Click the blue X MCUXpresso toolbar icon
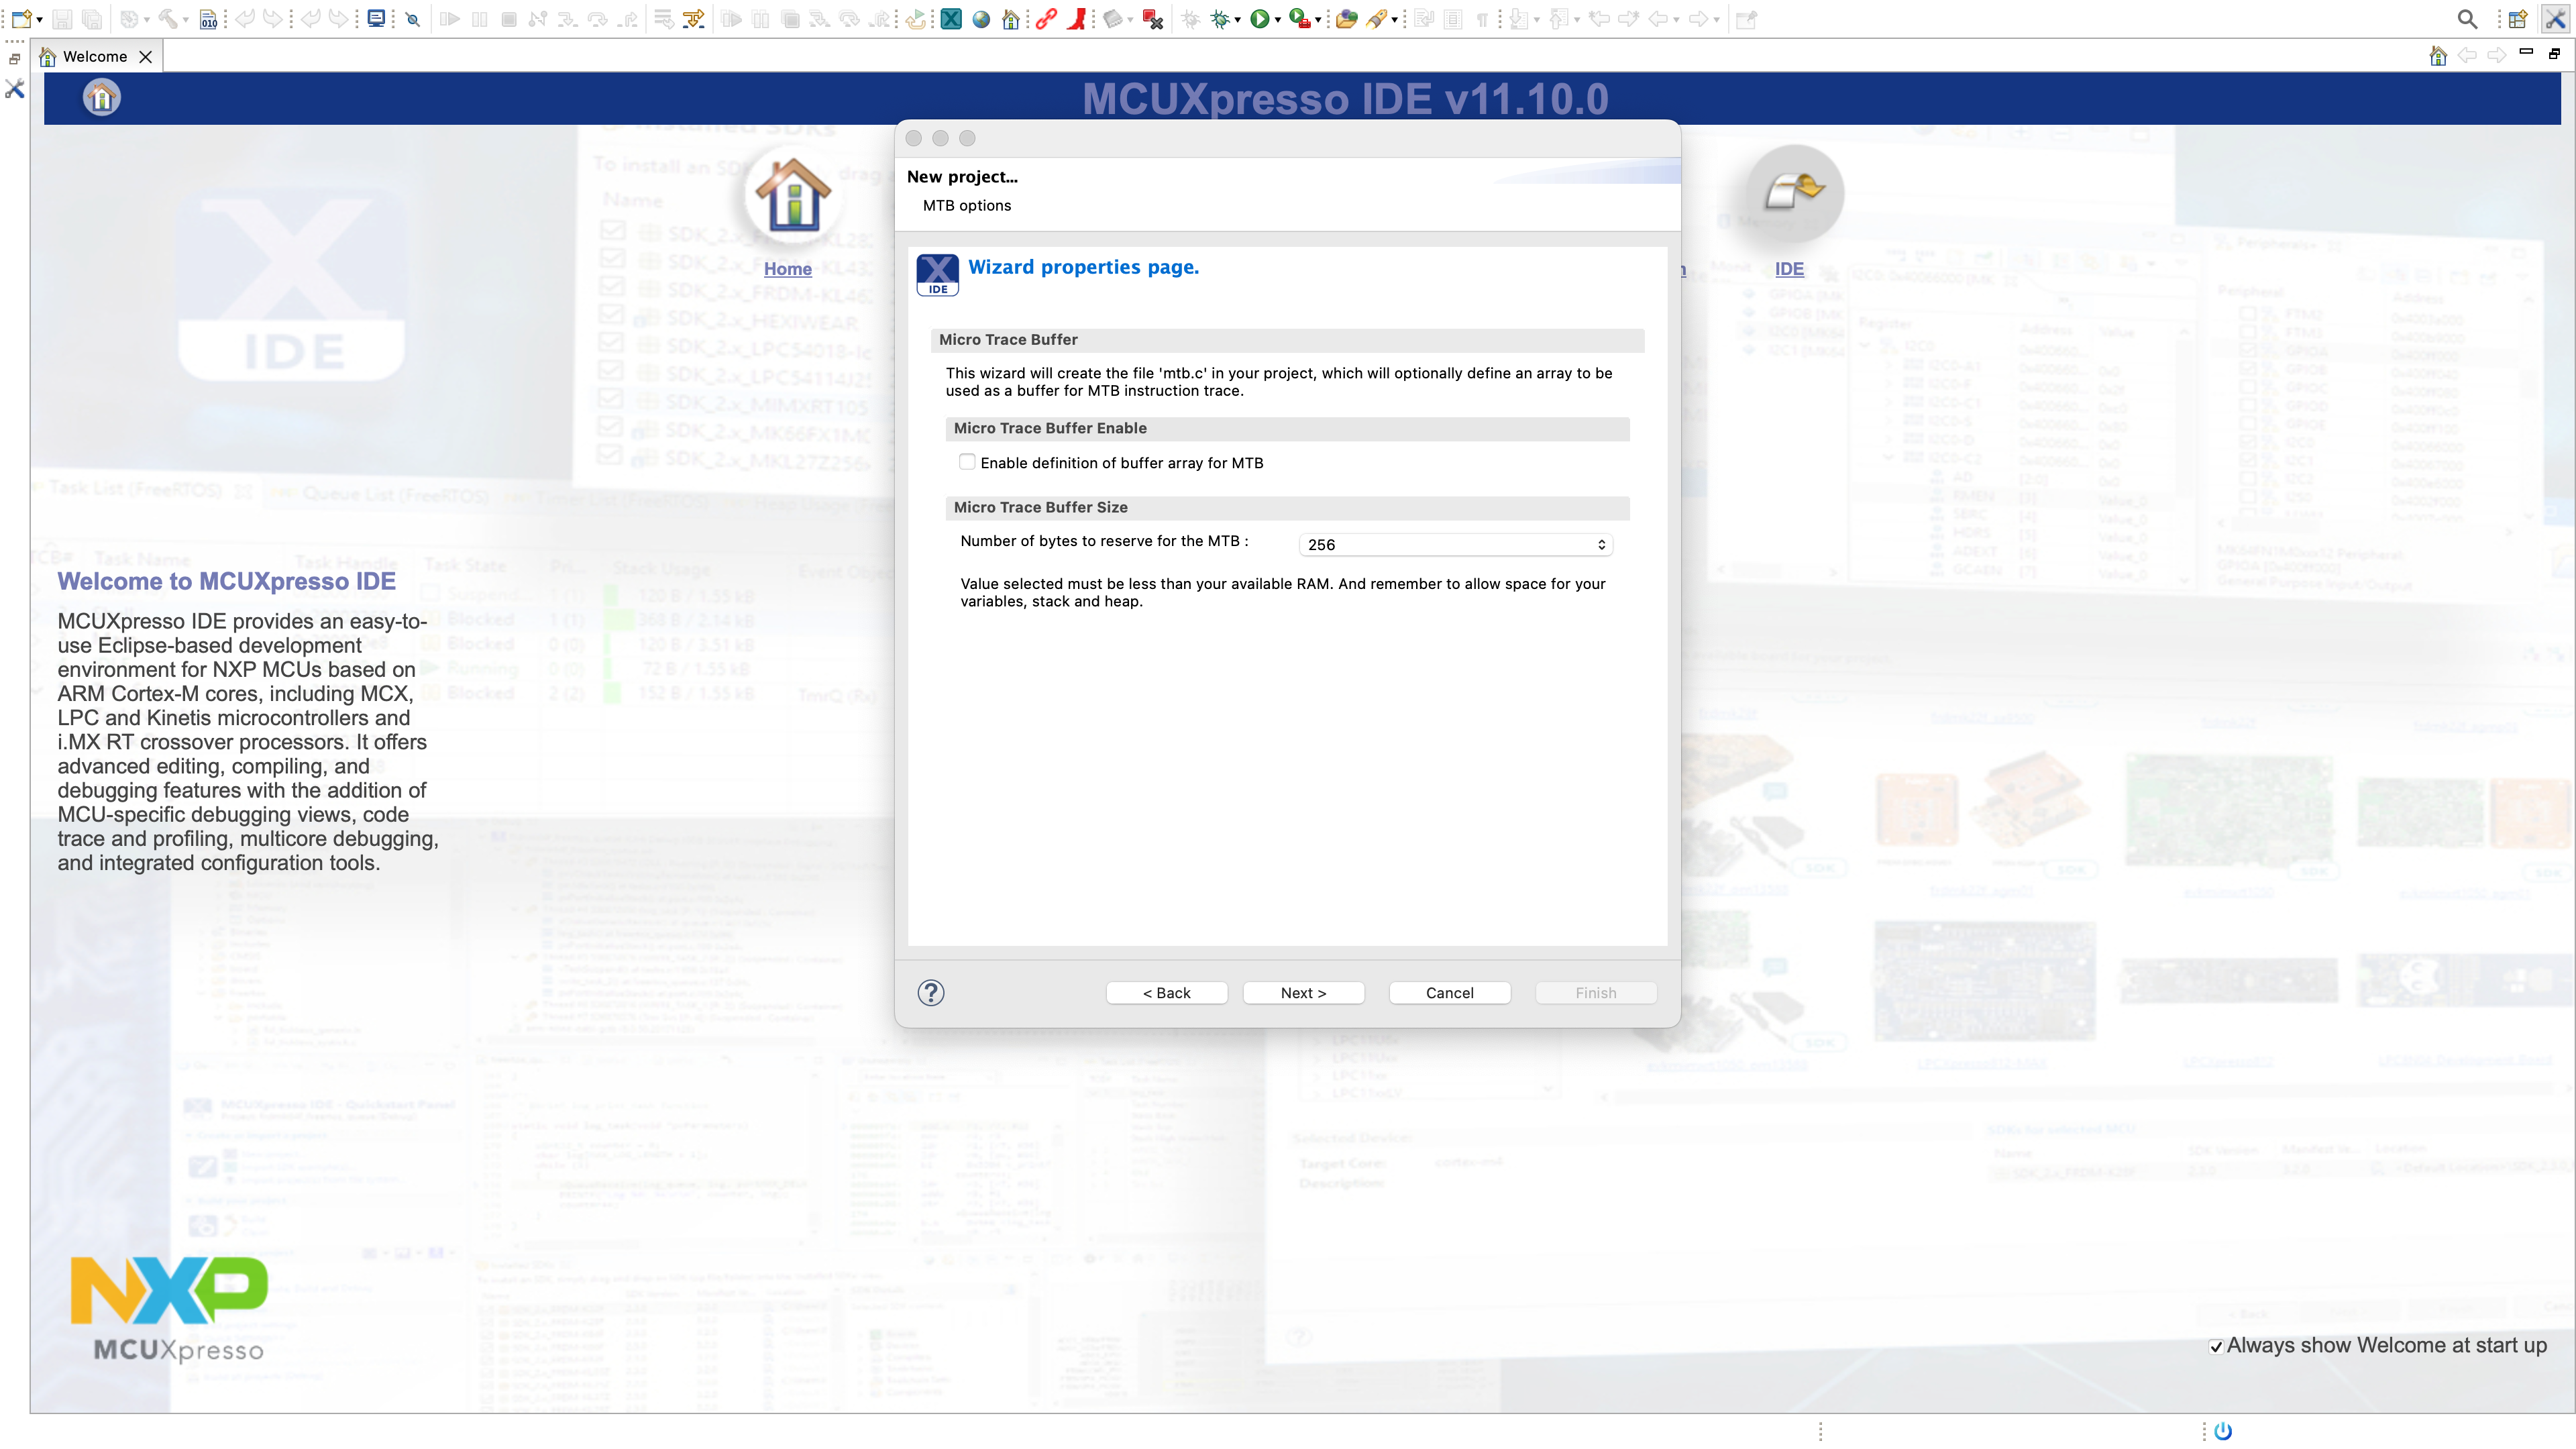Screen dimensions: 2576x1449 pos(951,19)
